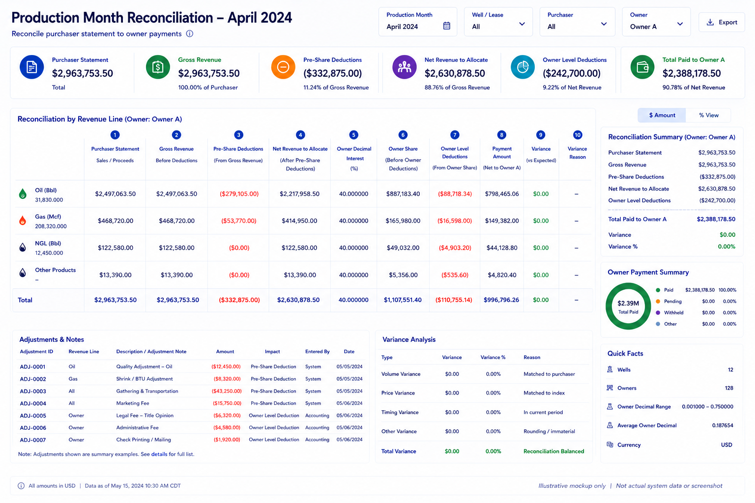Click the green Paid legend swatch
Image resolution: width=755 pixels, height=503 pixels.
[x=658, y=290]
